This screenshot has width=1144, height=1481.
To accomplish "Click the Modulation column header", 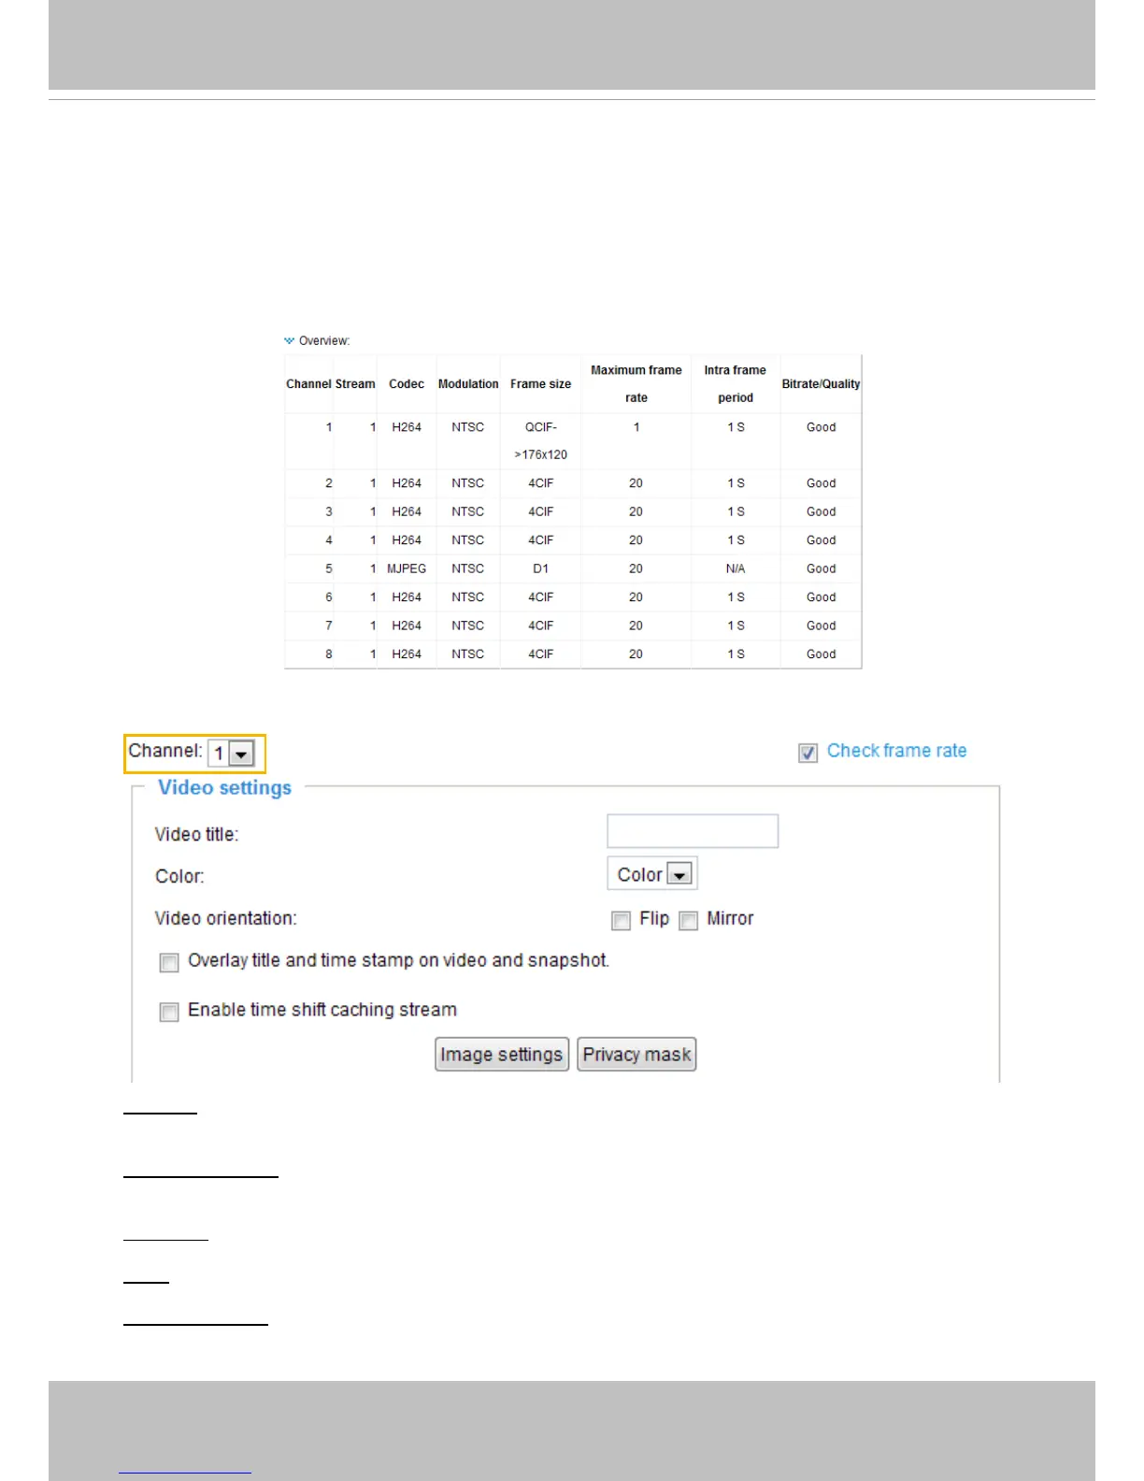I will coord(468,384).
